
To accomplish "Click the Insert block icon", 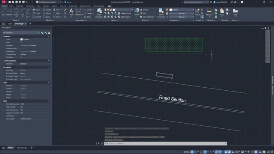I will click(x=137, y=12).
